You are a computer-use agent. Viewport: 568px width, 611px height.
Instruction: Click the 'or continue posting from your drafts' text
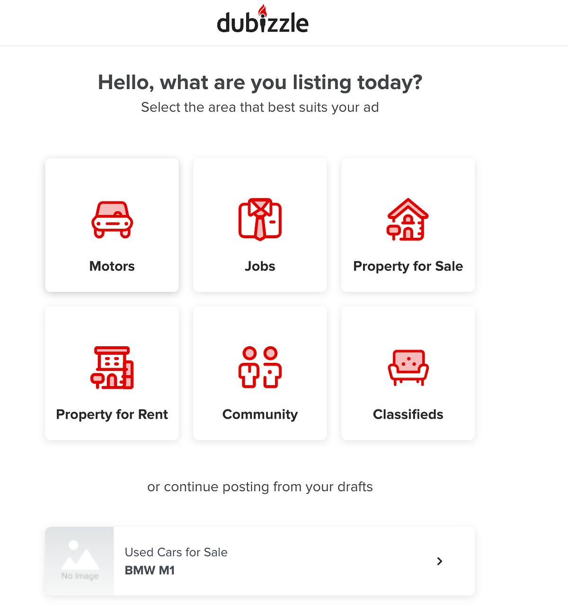click(x=260, y=487)
